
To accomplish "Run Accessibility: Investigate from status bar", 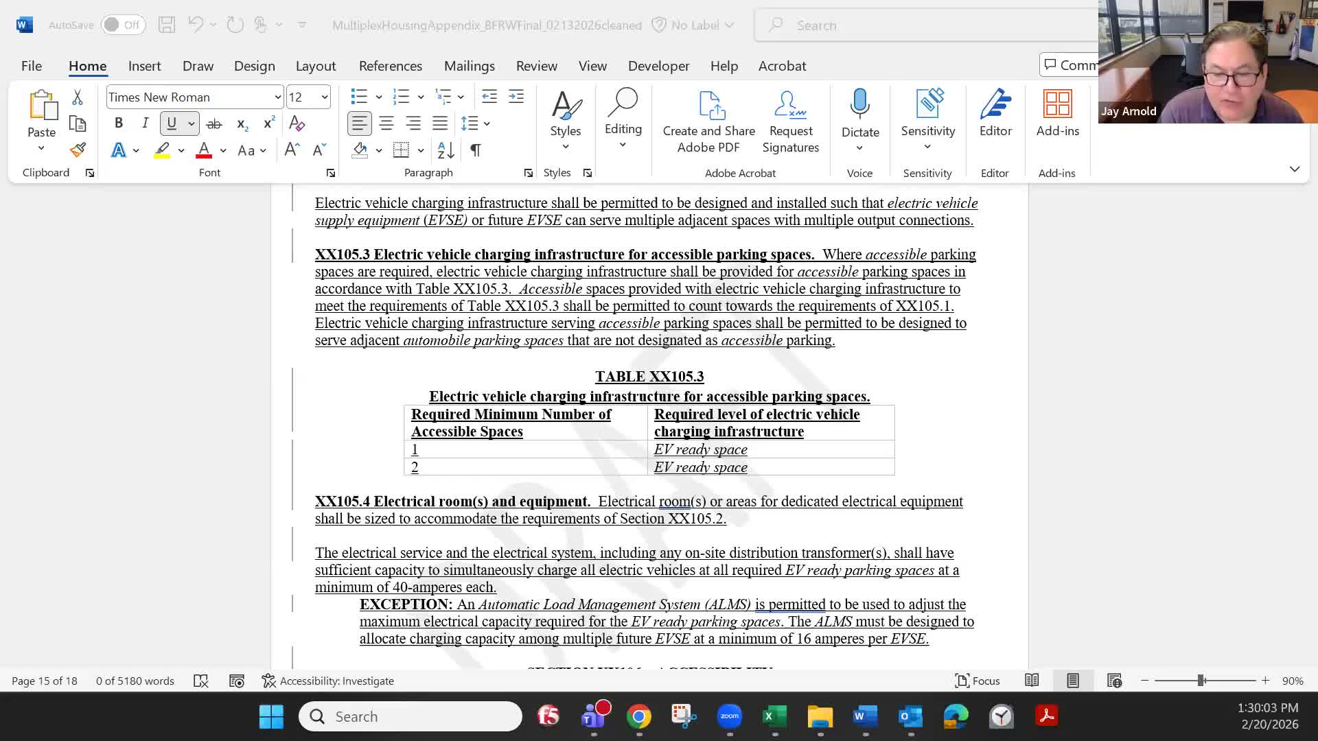I will (x=328, y=681).
